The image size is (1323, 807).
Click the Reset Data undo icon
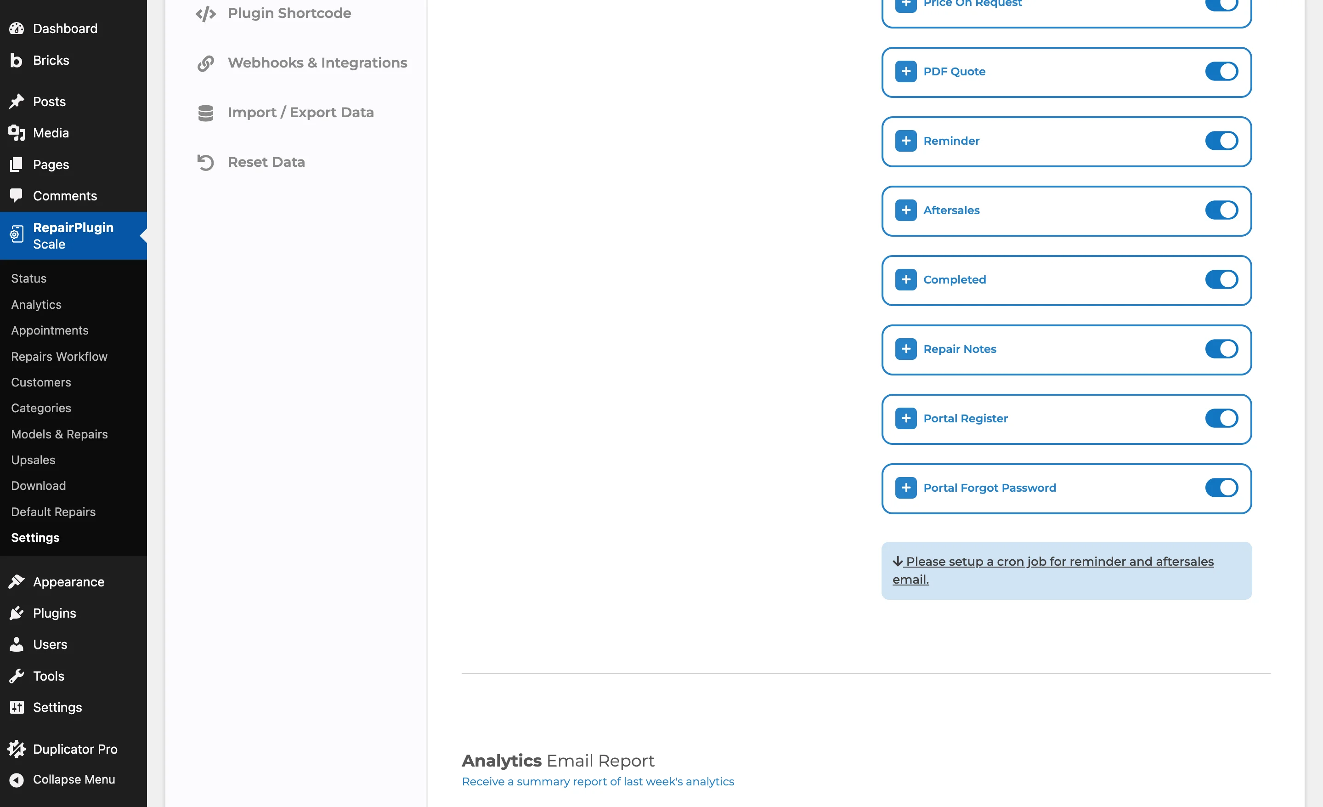(206, 162)
